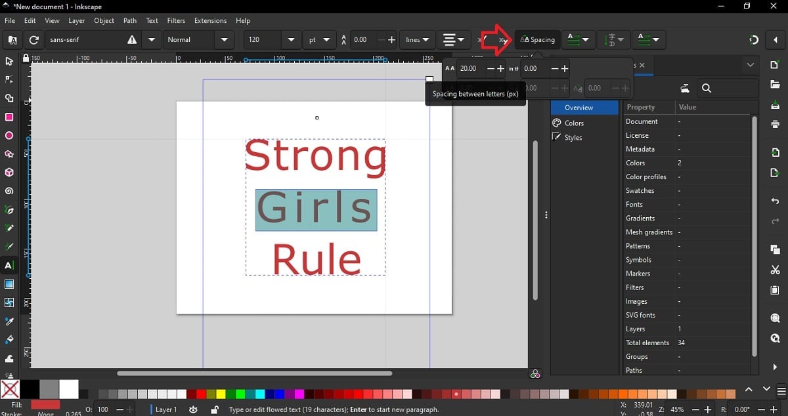Open the font style Normal dropdown
The height and width of the screenshot is (416, 788).
click(x=224, y=39)
